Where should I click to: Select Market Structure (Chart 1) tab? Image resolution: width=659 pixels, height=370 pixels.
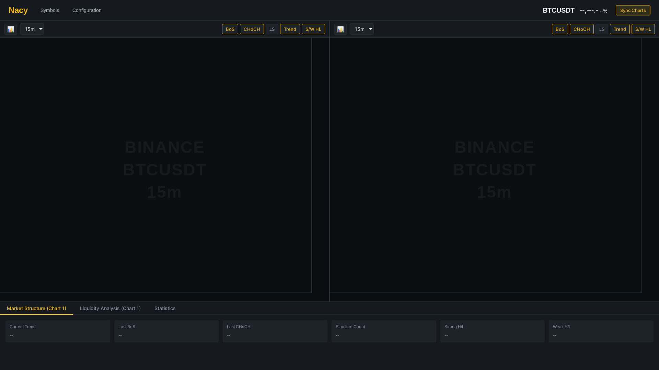[36, 308]
